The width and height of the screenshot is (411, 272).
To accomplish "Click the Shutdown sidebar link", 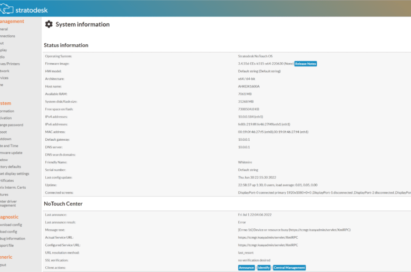I will coord(6,139).
